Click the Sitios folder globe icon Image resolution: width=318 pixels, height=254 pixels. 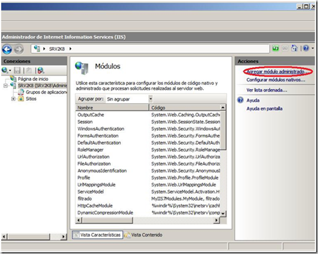[21, 99]
